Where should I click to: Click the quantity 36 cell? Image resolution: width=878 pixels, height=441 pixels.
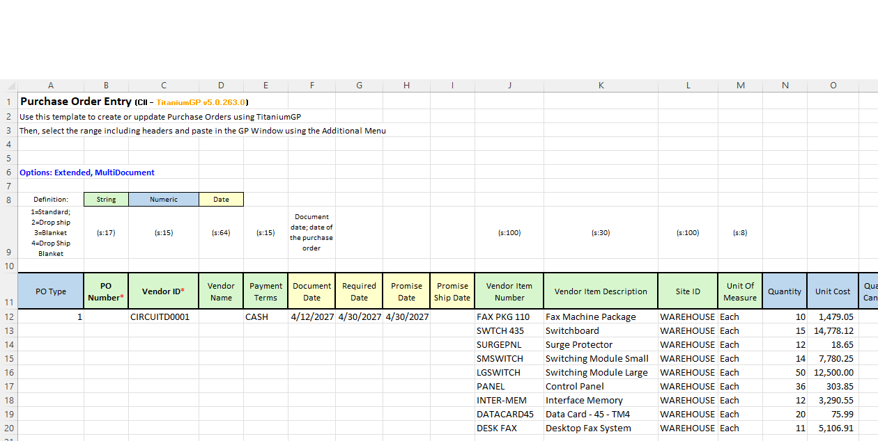tap(785, 386)
